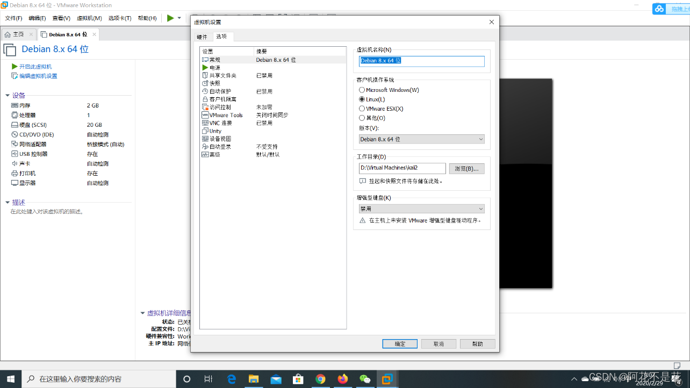Click 设置 column header in list
This screenshot has width=690, height=388.
click(x=227, y=52)
